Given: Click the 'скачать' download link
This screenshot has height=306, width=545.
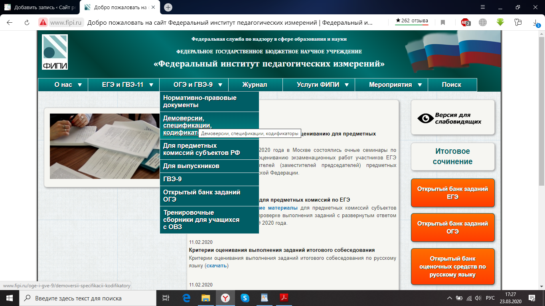Looking at the screenshot, I should [217, 265].
